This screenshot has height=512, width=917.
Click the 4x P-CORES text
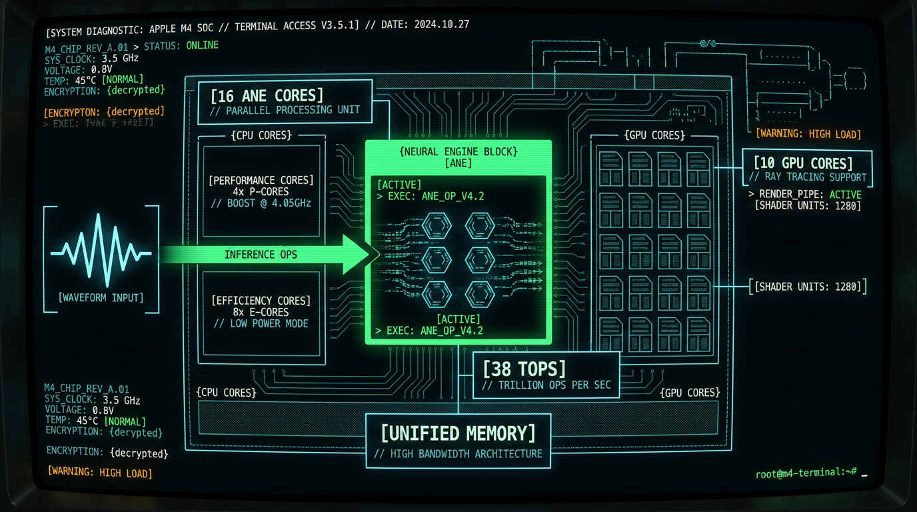point(261,191)
